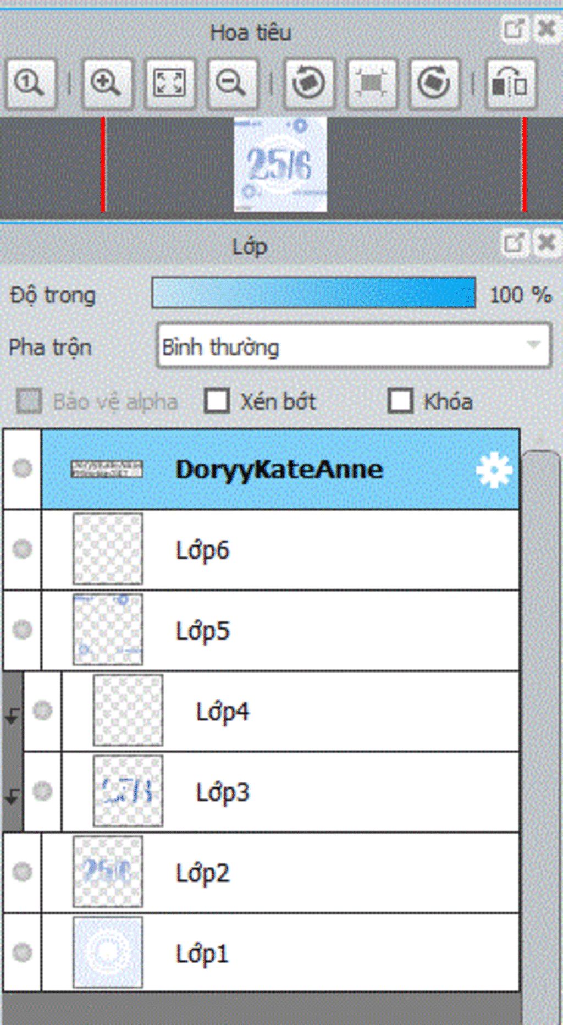Adjust the Độ trong opacity slider

[313, 293]
